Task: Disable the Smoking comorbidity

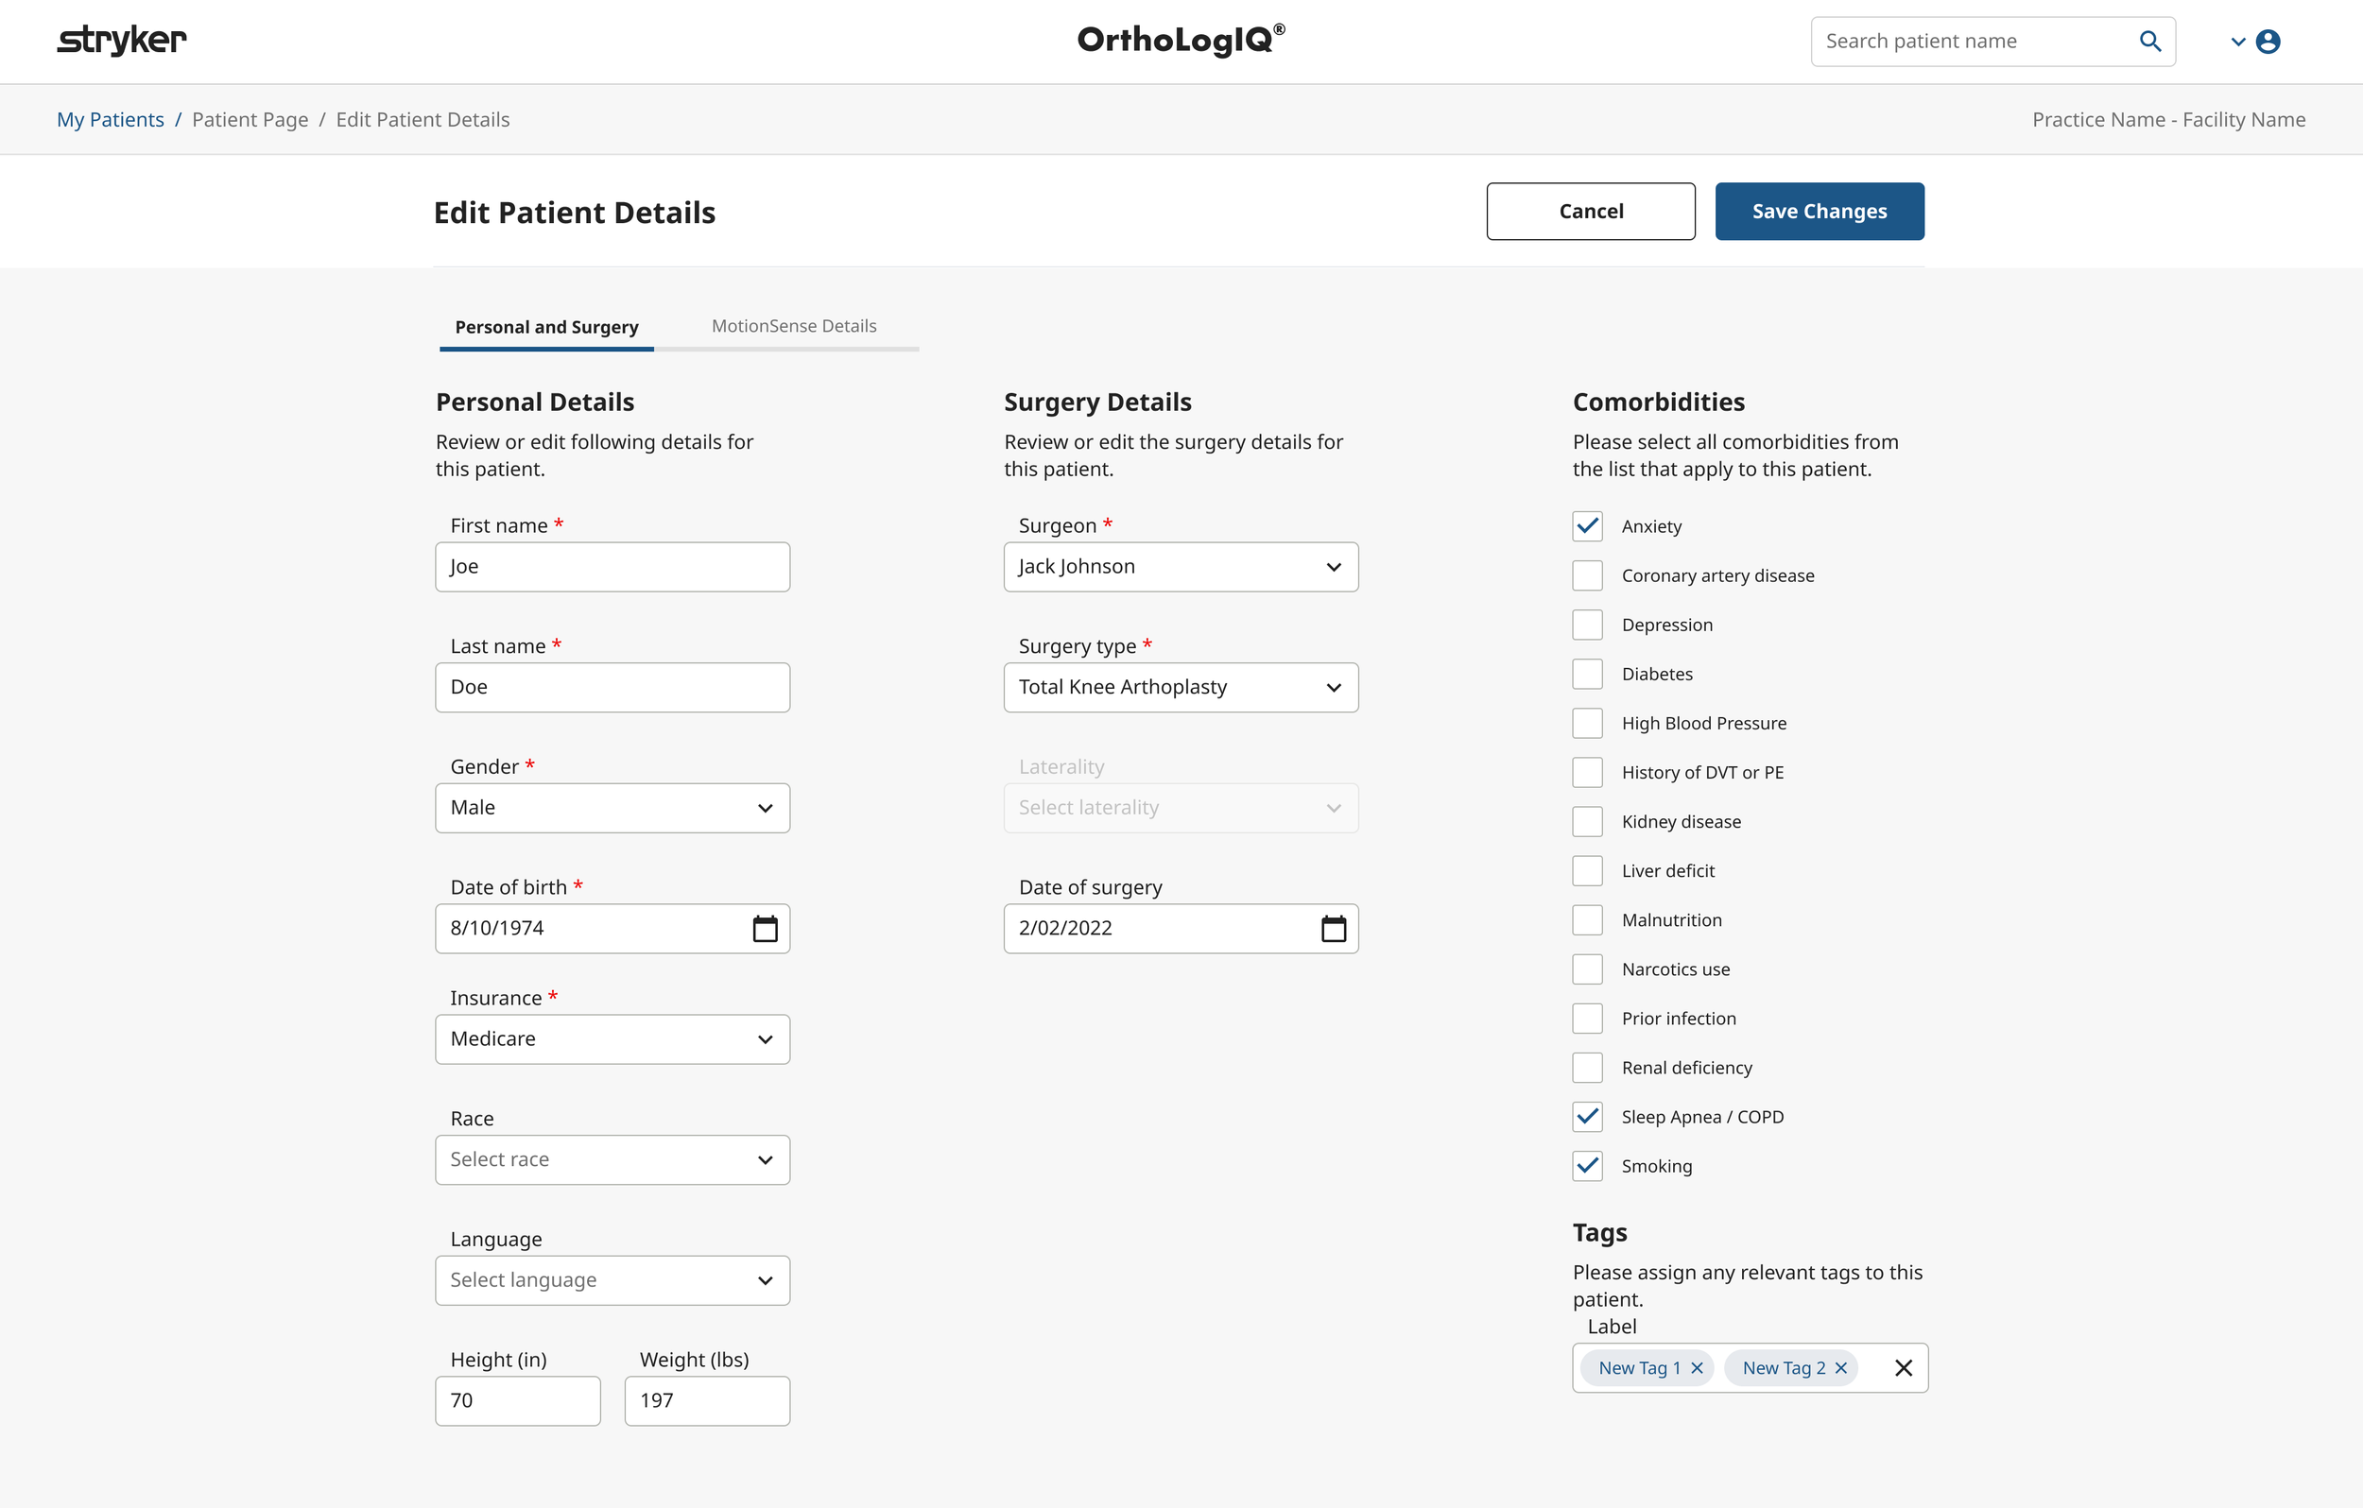Action: (1587, 1166)
